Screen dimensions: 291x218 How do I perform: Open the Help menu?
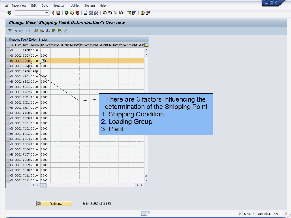(x=103, y=5)
